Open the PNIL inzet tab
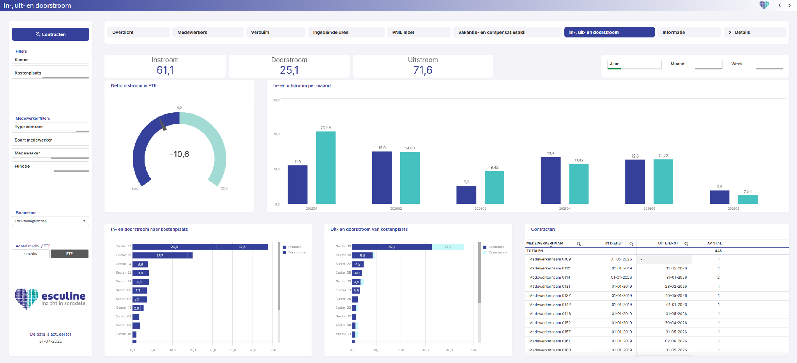The width and height of the screenshot is (797, 363). (x=419, y=32)
